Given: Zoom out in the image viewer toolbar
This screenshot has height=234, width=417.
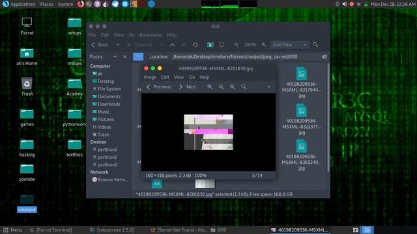Looking at the screenshot, I should coord(221,86).
